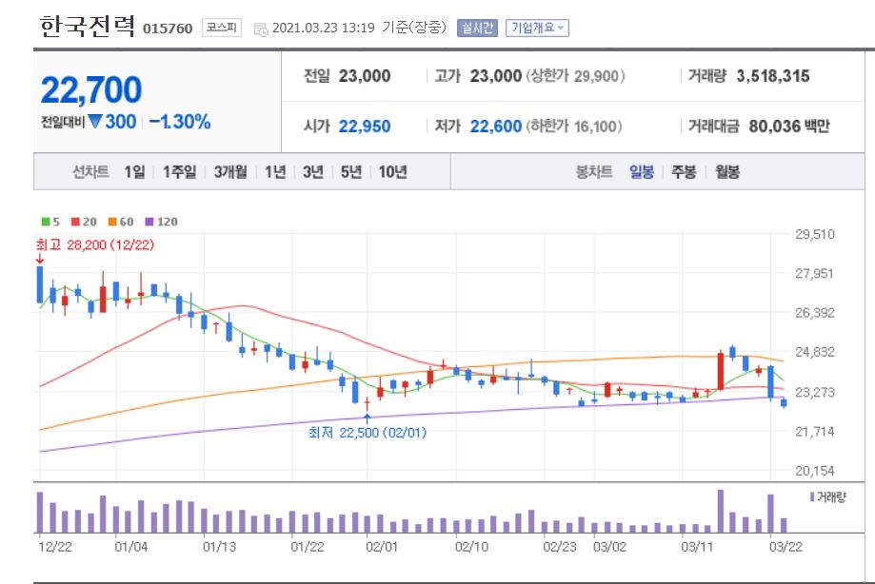The height and width of the screenshot is (584, 875).
Task: Open the 기업개요 dropdown
Action: (537, 28)
